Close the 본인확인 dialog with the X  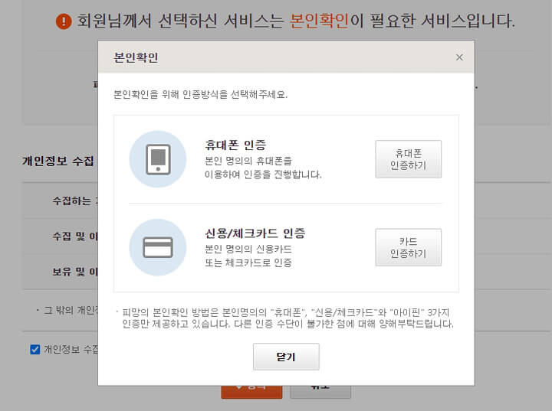[459, 57]
